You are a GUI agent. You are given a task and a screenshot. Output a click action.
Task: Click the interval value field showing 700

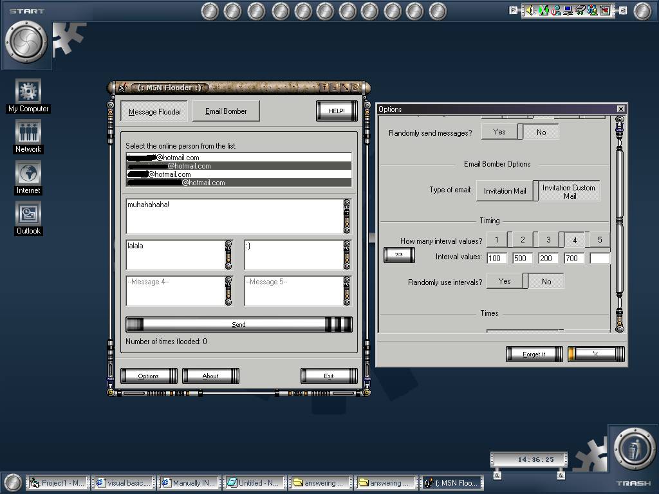point(573,258)
